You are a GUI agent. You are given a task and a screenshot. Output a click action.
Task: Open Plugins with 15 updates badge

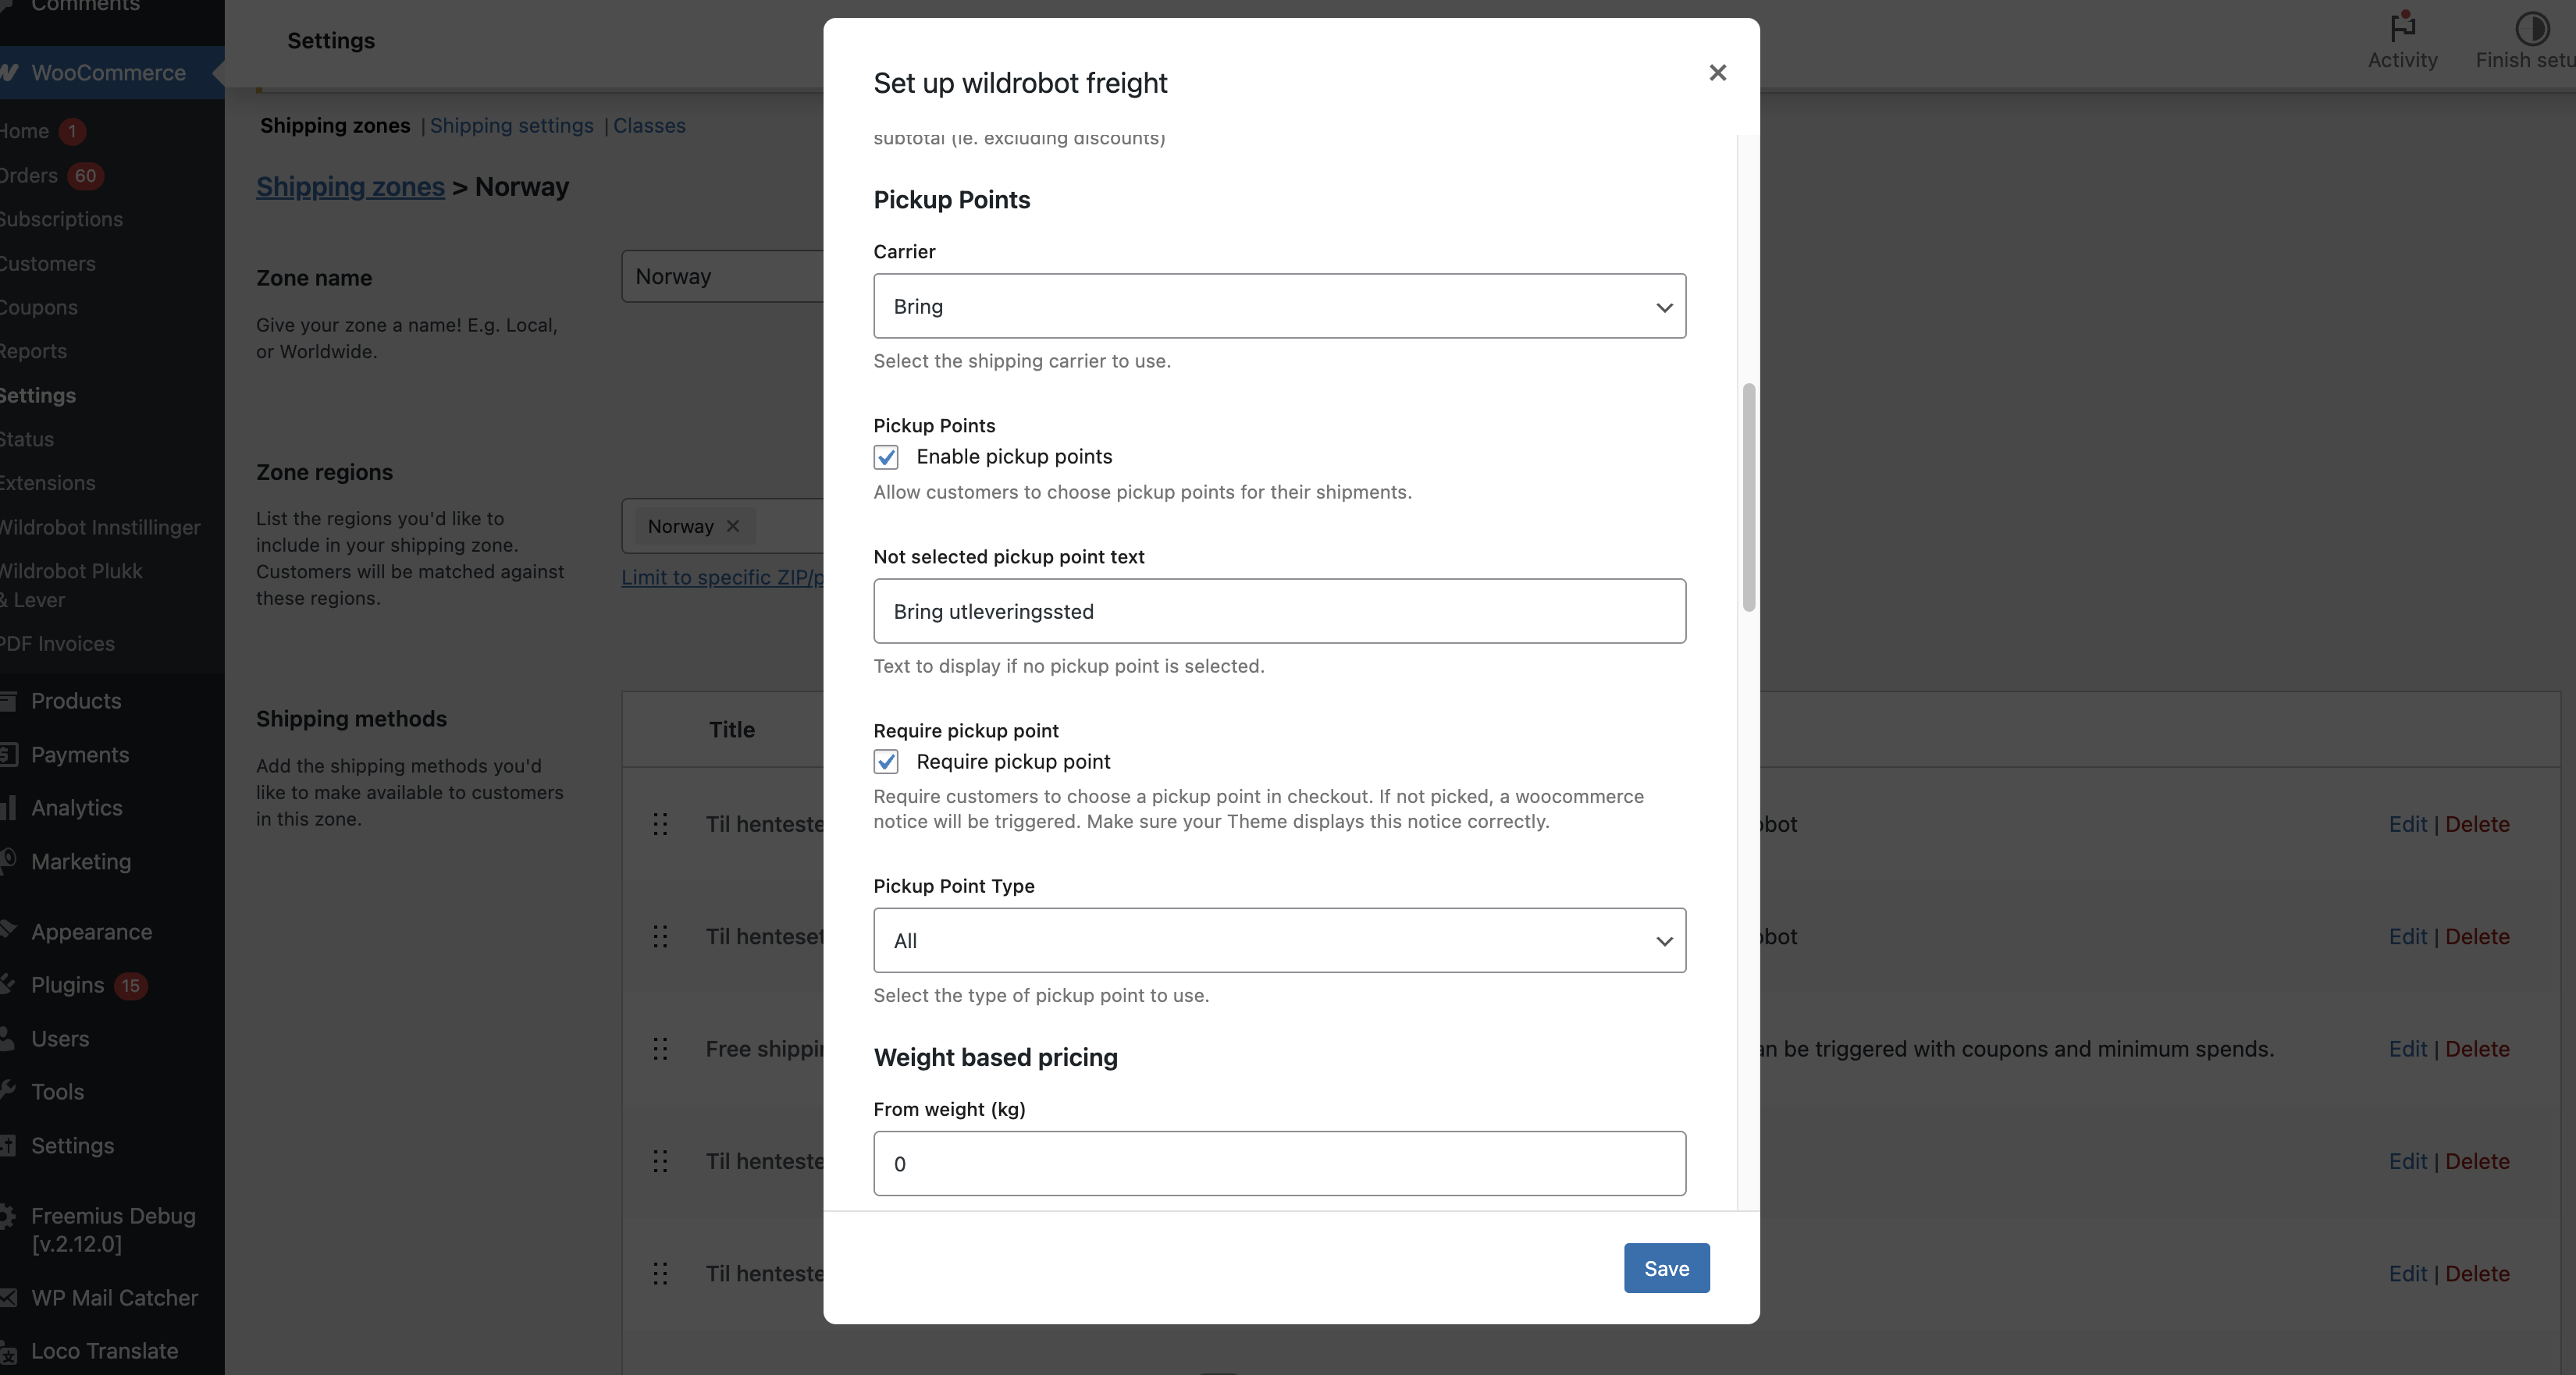[88, 985]
